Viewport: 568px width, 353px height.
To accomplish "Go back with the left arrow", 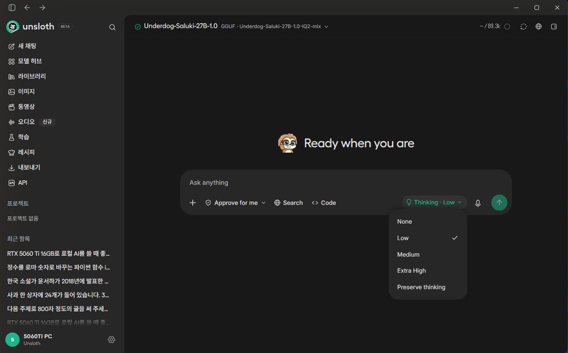I will tap(27, 8).
